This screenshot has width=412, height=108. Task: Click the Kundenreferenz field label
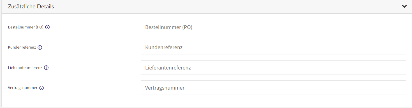pos(22,47)
